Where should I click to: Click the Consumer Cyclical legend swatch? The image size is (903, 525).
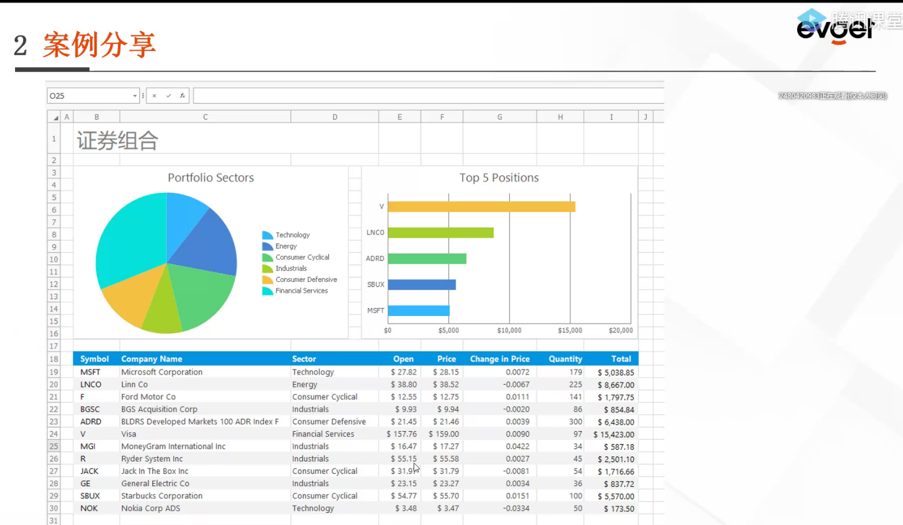click(x=267, y=258)
